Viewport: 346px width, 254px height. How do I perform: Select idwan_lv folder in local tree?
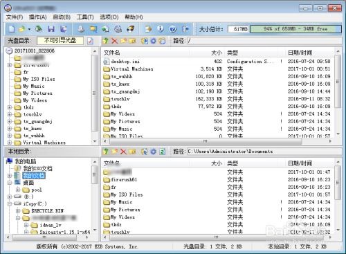(x=51, y=225)
